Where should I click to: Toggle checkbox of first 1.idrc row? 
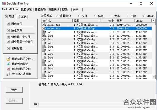pos(43,32)
